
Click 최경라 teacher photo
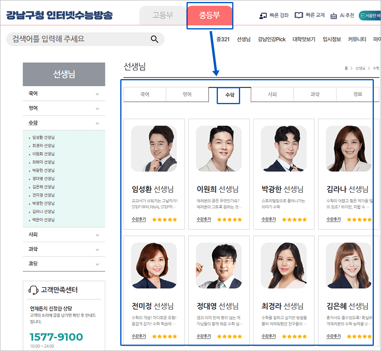click(283, 265)
